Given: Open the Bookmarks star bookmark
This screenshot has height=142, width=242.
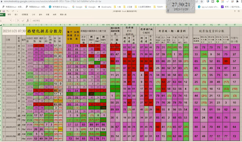Looking at the screenshot, I should pos(105,7).
